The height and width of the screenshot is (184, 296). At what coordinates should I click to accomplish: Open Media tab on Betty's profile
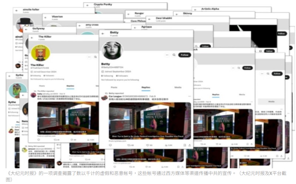pos(178,87)
